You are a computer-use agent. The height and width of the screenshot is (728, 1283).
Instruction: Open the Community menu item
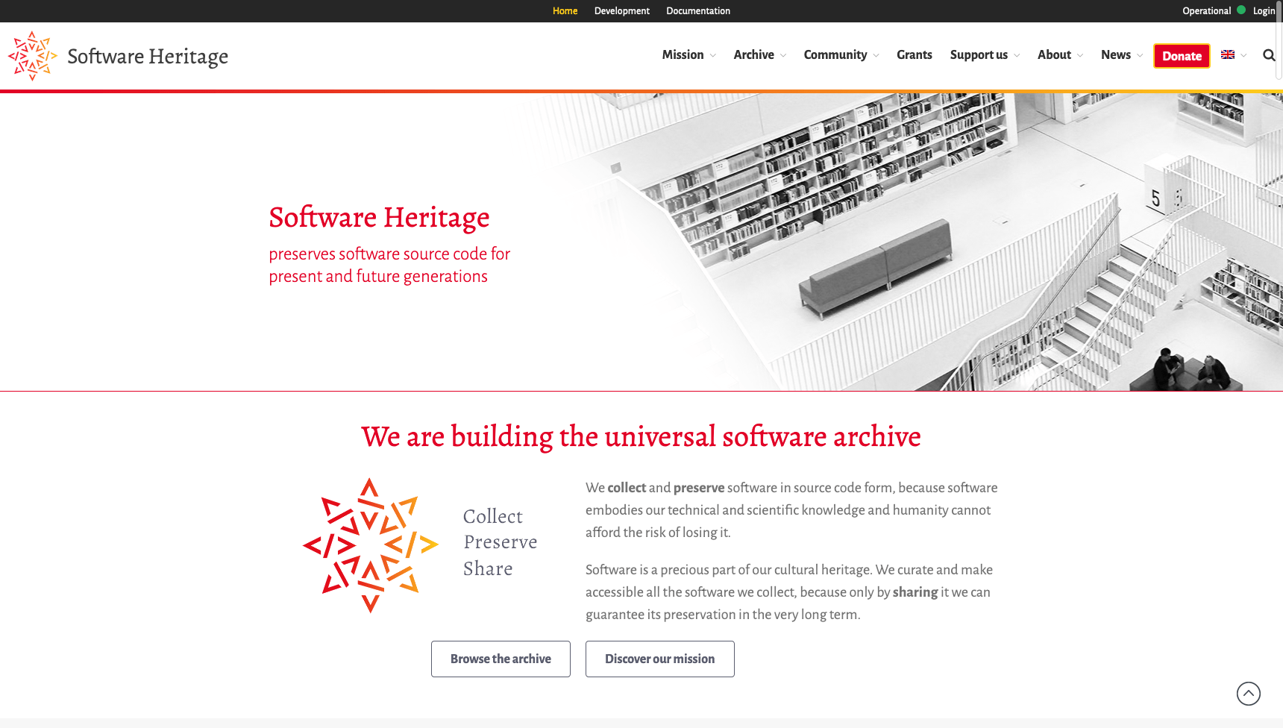click(835, 55)
